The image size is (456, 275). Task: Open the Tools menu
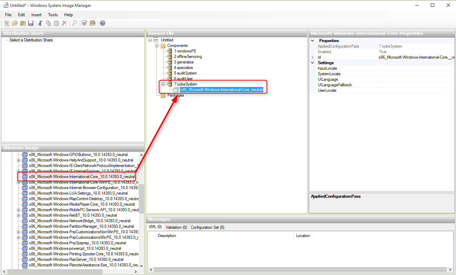pos(53,15)
